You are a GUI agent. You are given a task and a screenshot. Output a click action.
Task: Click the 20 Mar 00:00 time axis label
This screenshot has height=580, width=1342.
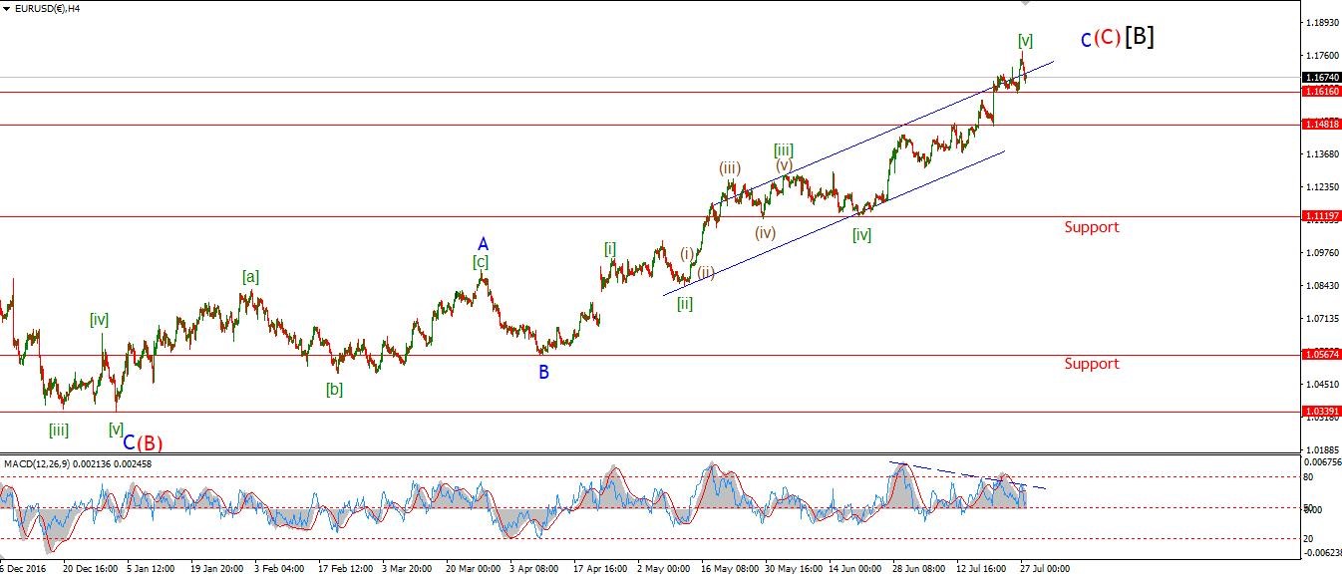click(473, 569)
